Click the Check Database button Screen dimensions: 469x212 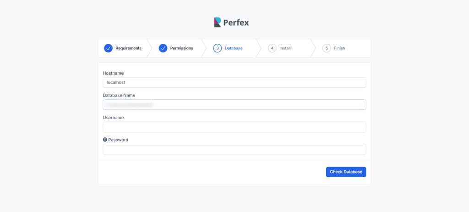coord(346,172)
